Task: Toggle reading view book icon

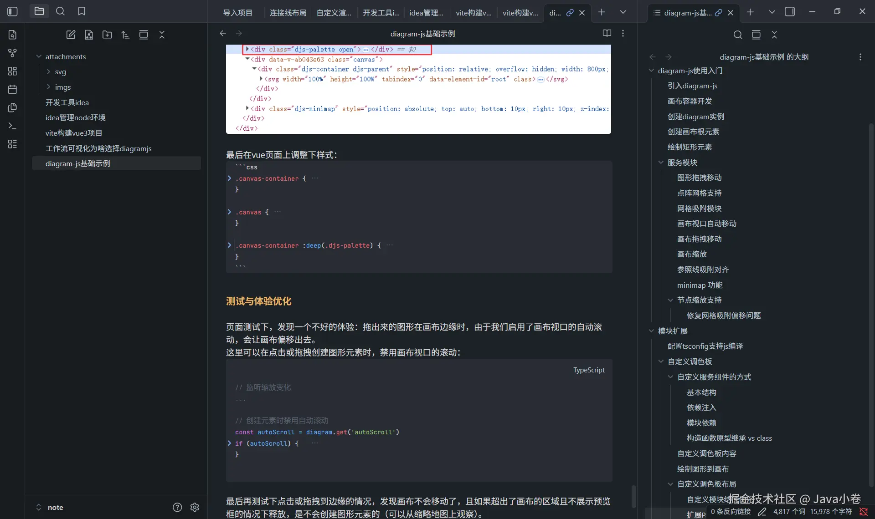Action: [x=607, y=33]
